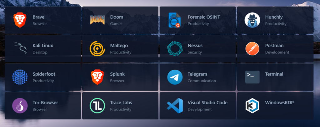This screenshot has width=320, height=127.
Task: Click the Security category under Nessus
Action: point(195,52)
